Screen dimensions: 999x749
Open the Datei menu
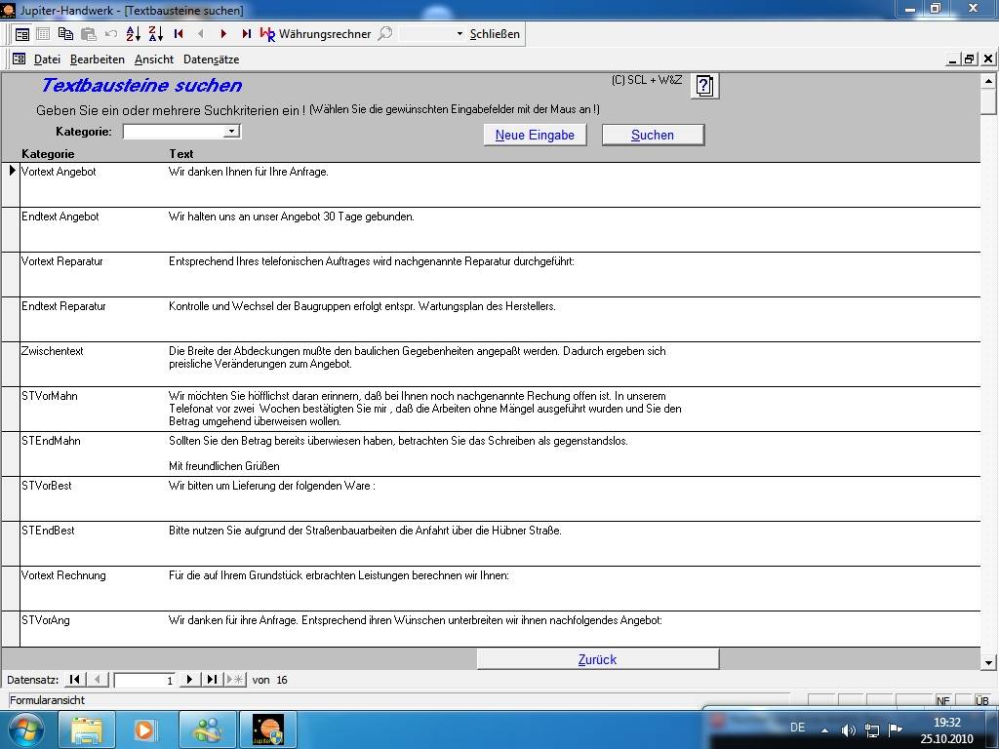pos(47,59)
